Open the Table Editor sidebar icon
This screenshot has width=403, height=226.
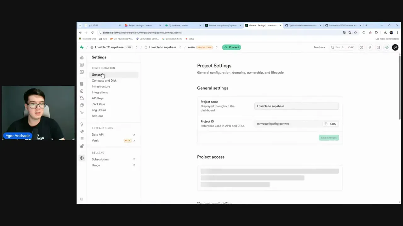click(x=82, y=65)
